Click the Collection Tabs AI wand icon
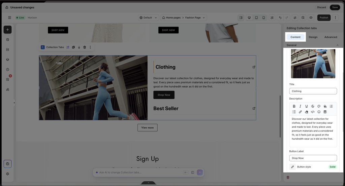345x186 pixels. 68,47
